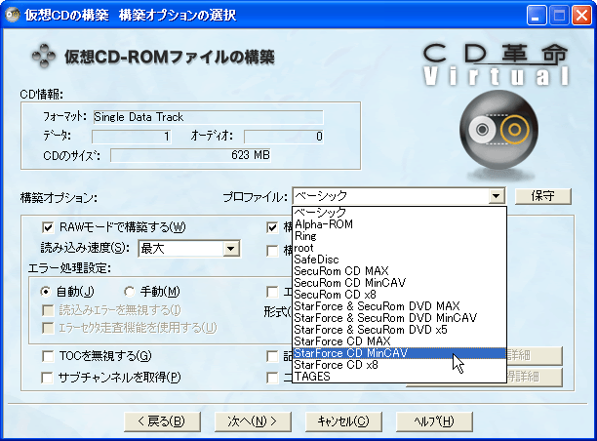Go back with 戻る(B) button
The height and width of the screenshot is (441, 597).
[x=162, y=421]
